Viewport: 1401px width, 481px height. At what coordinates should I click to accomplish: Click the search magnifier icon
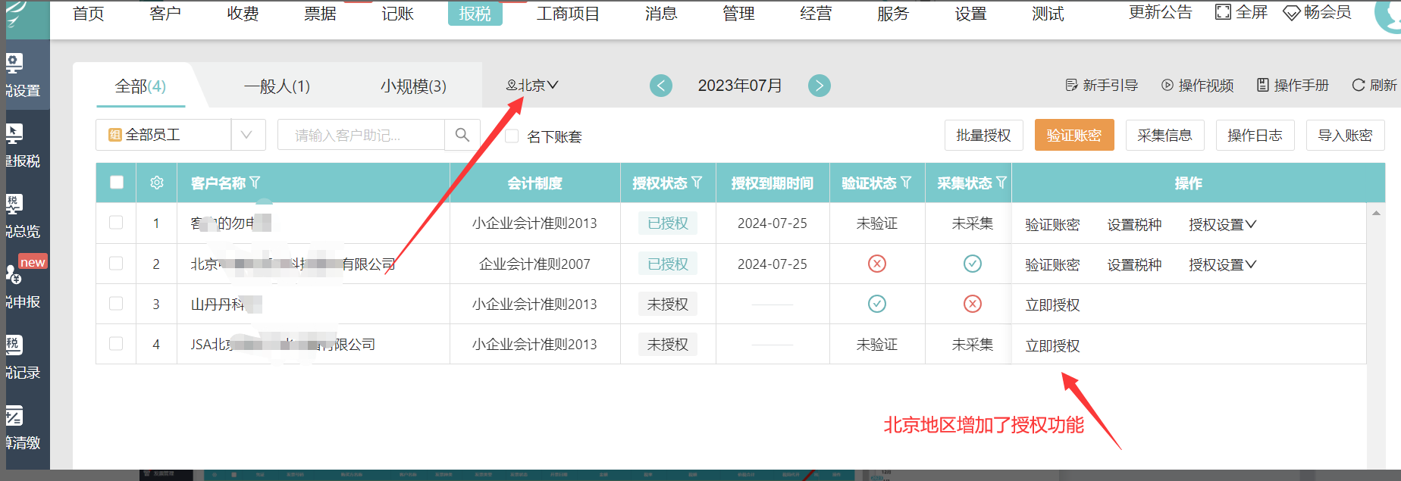(x=462, y=135)
